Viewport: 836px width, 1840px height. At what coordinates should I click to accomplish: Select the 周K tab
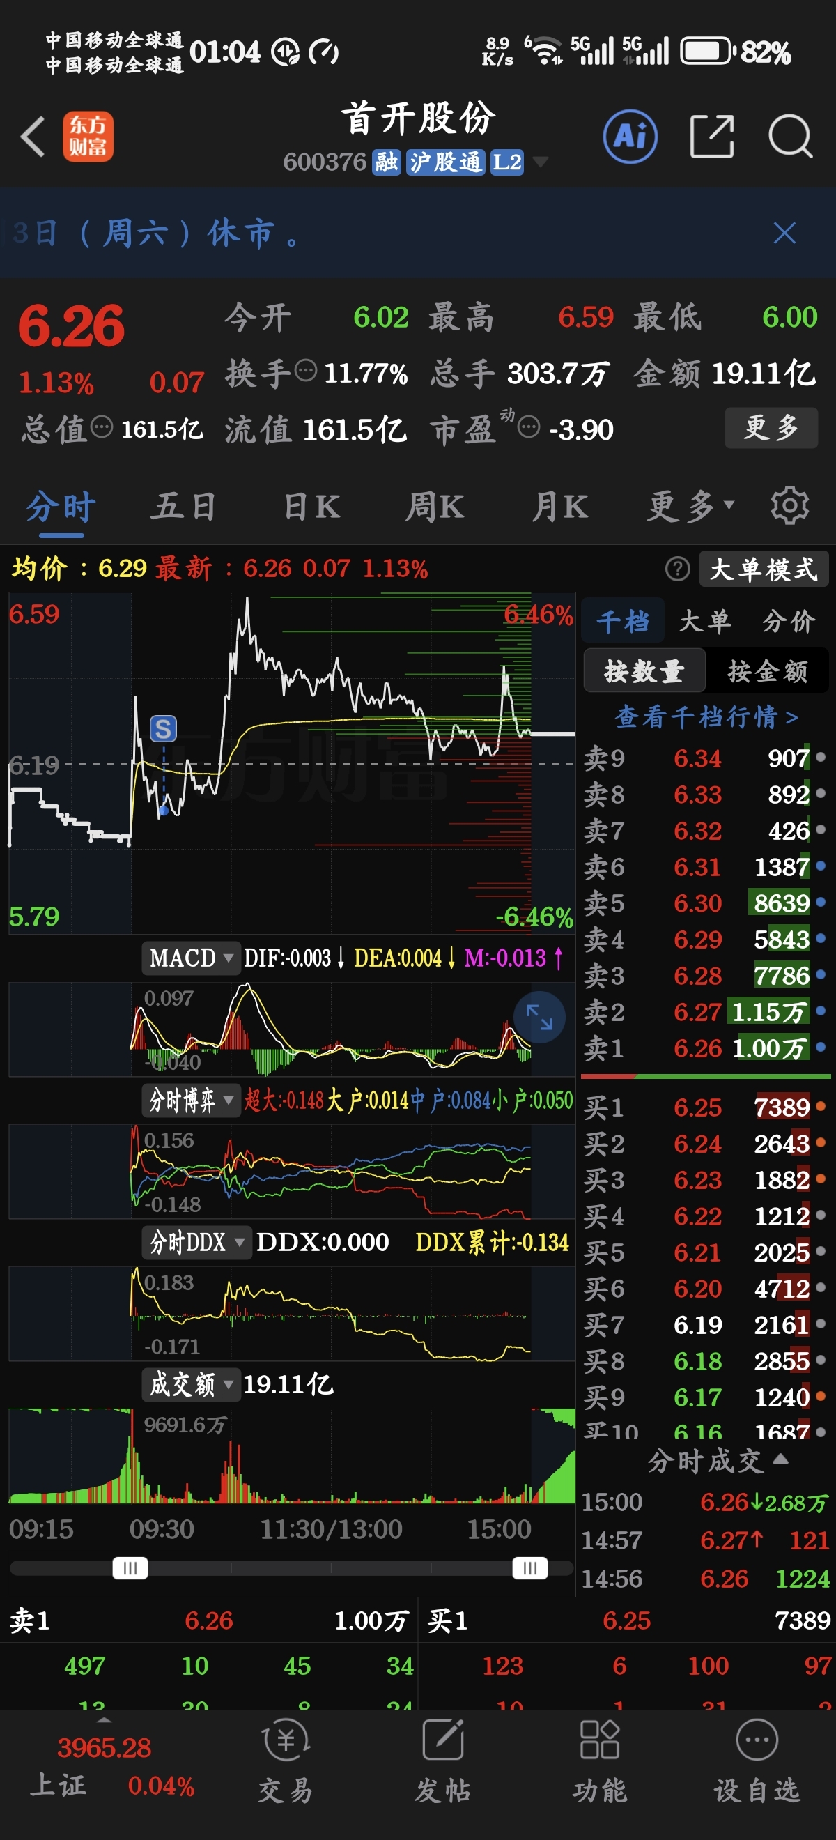tap(434, 506)
